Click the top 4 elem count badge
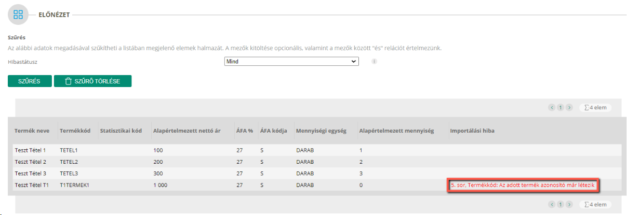 (x=596, y=108)
